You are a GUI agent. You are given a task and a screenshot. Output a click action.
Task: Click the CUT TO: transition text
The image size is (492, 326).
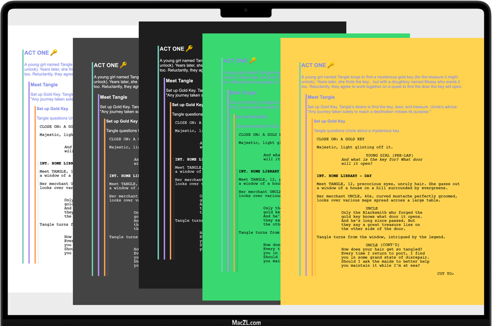pyautogui.click(x=445, y=274)
